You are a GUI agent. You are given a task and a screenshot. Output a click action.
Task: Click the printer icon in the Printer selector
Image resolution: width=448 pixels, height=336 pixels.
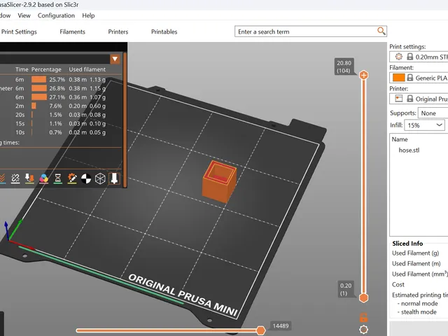coord(399,99)
